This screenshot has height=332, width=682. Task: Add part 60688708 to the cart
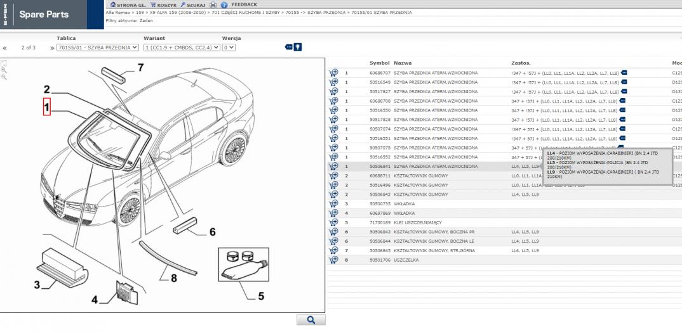[x=333, y=101]
